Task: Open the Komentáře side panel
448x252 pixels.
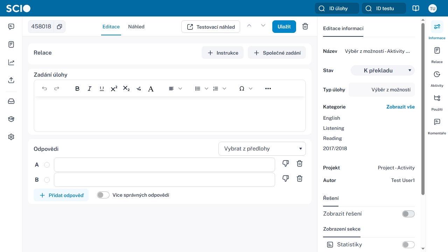Action: [x=437, y=126]
